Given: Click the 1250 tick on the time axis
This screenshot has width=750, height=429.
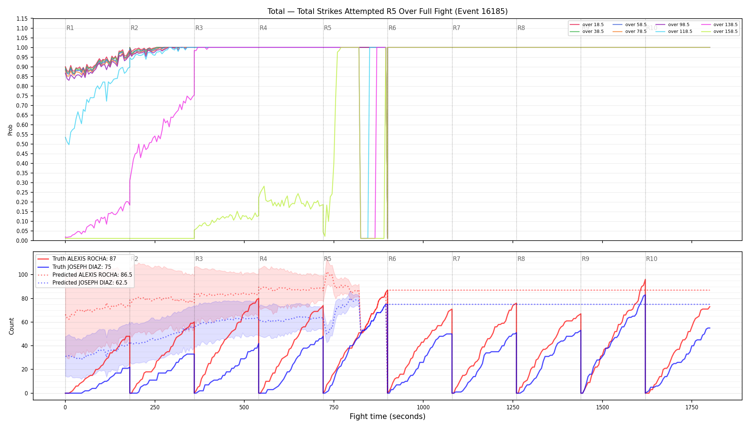Looking at the screenshot, I should 513,407.
